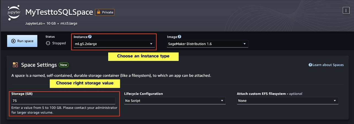Click the Space Settings heading text
This screenshot has height=124, width=354.
tap(39, 65)
